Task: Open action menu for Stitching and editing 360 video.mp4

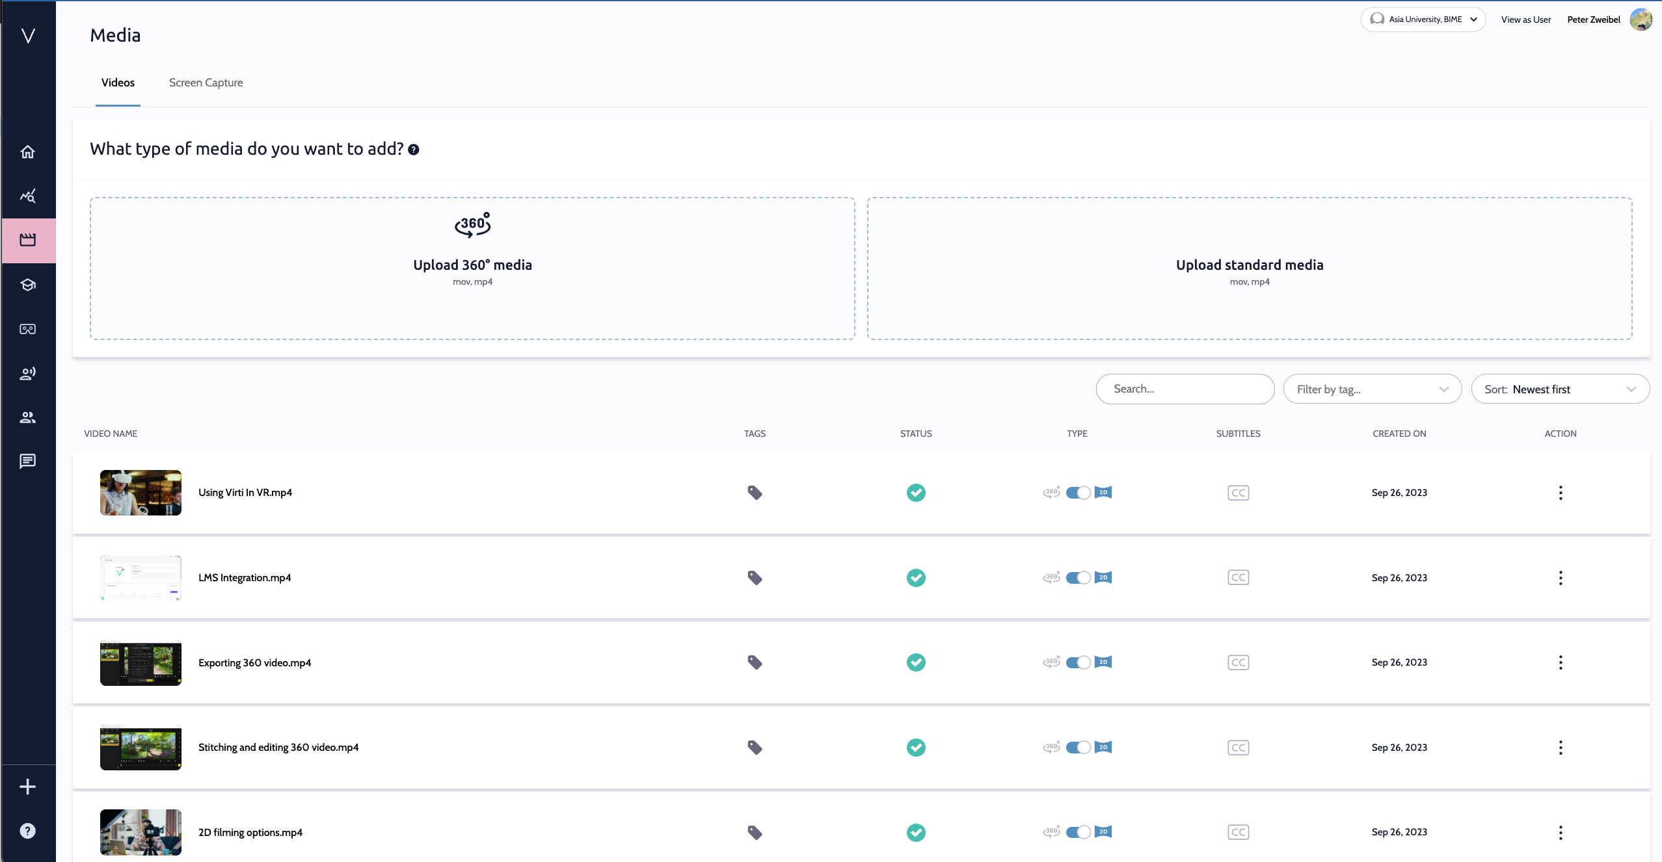Action: coord(1560,748)
